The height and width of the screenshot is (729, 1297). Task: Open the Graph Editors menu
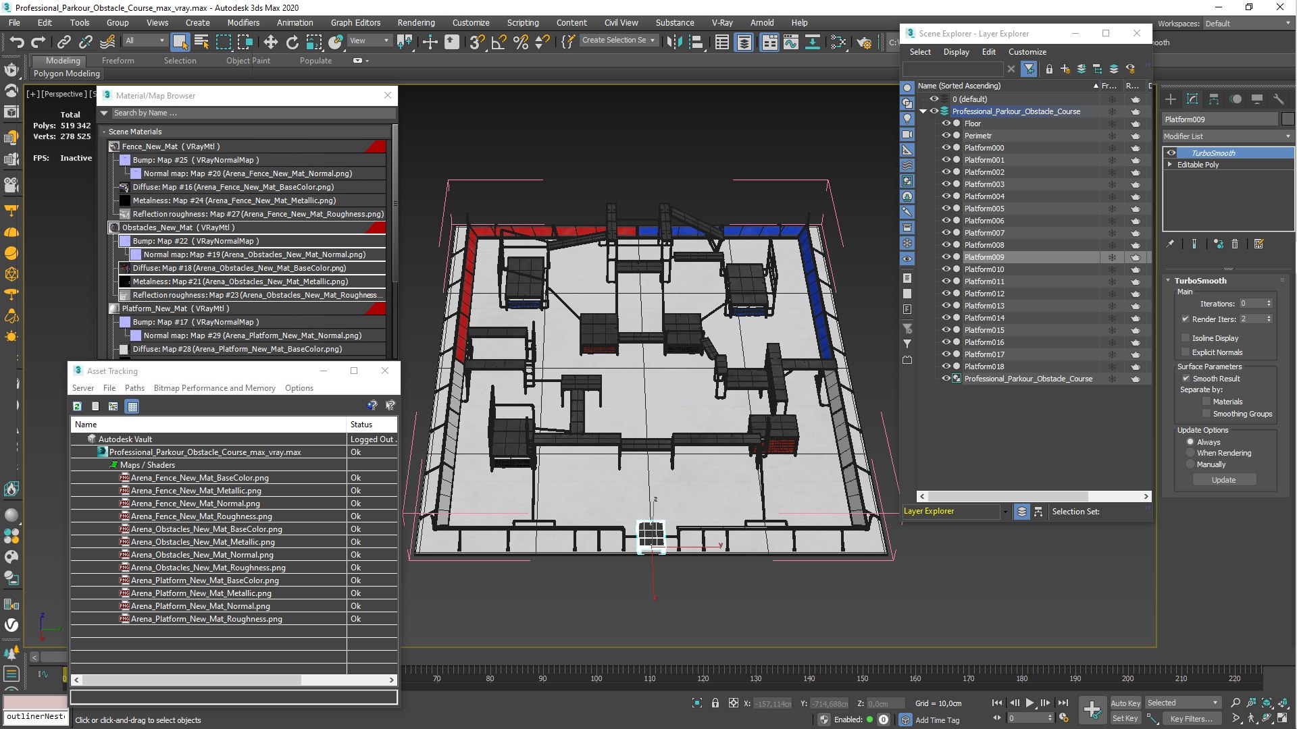point(355,23)
